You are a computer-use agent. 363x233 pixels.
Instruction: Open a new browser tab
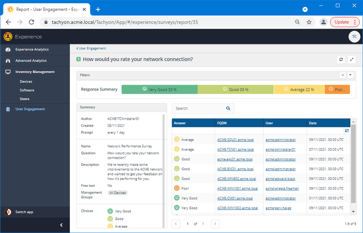98,10
